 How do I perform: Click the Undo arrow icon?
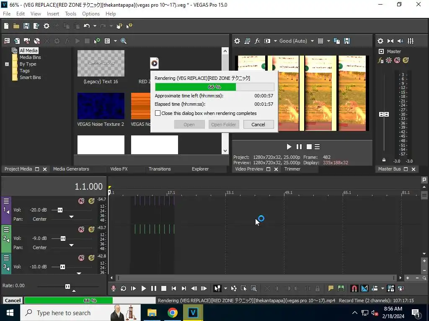(x=87, y=26)
